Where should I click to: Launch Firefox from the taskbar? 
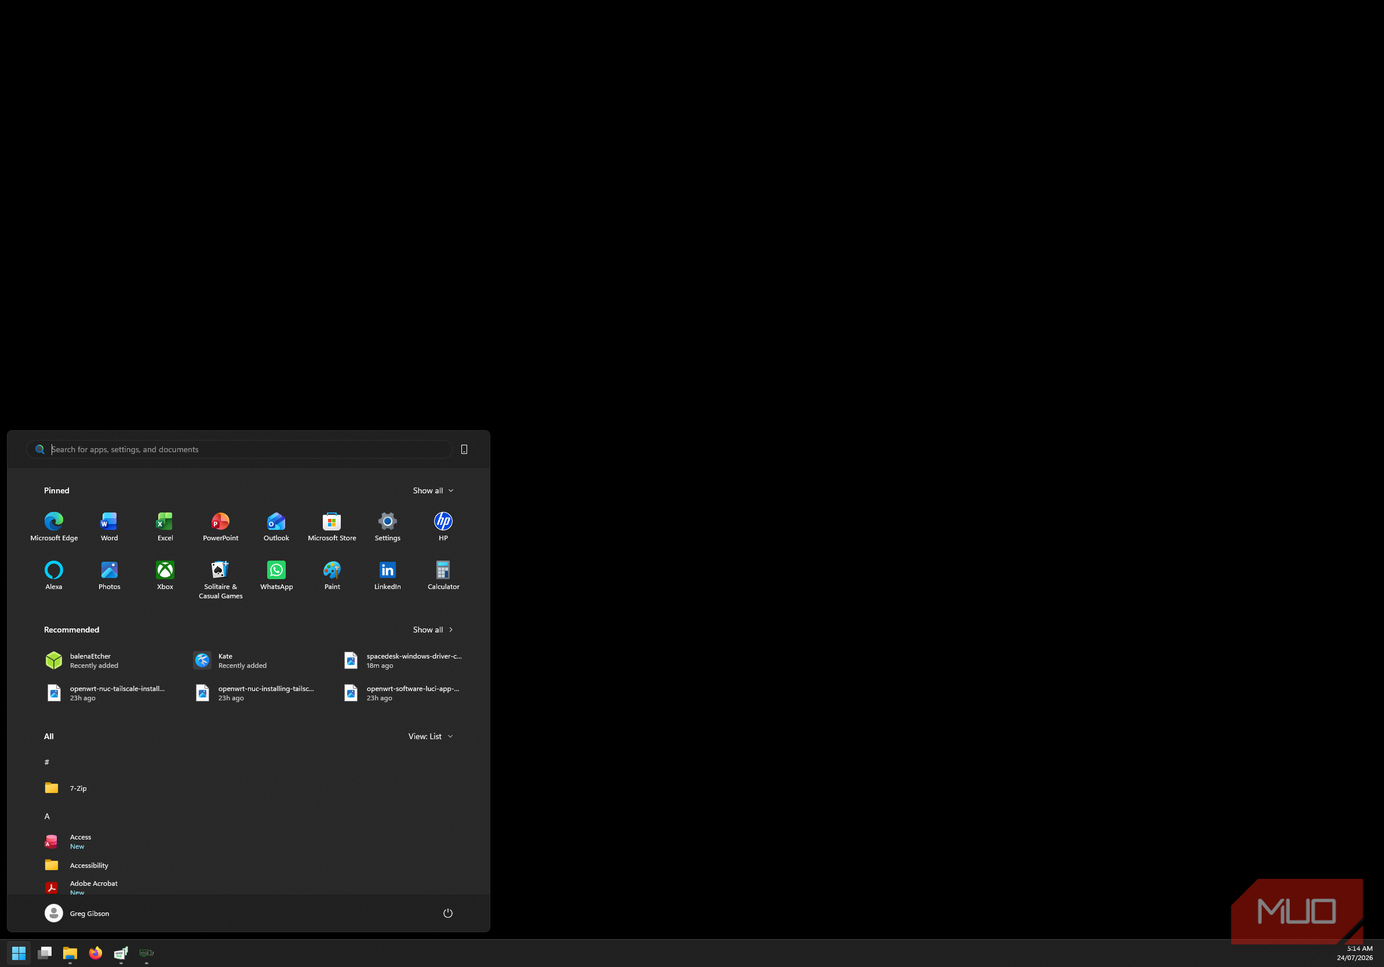pos(95,953)
